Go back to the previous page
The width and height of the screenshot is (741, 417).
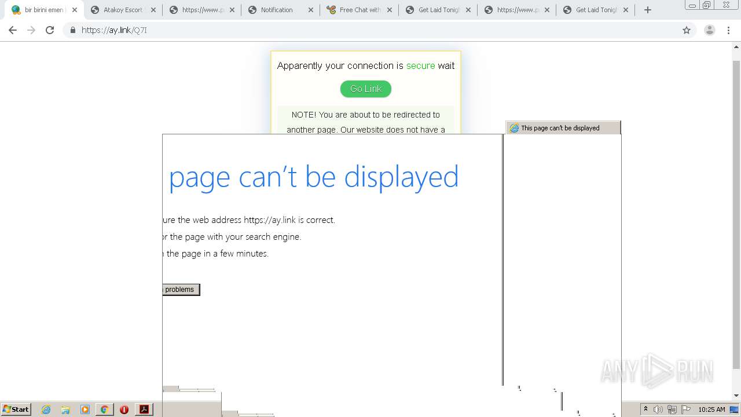point(12,30)
